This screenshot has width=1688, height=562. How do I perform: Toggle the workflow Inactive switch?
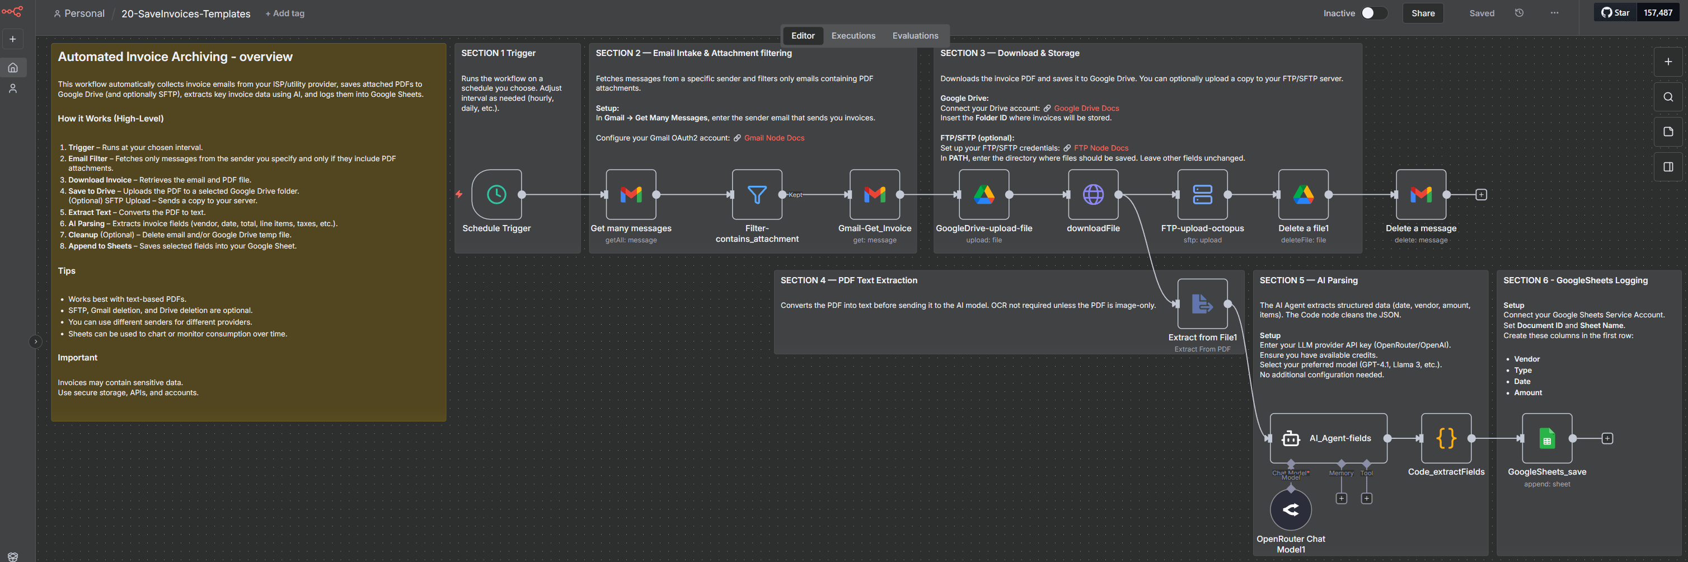pyautogui.click(x=1373, y=13)
